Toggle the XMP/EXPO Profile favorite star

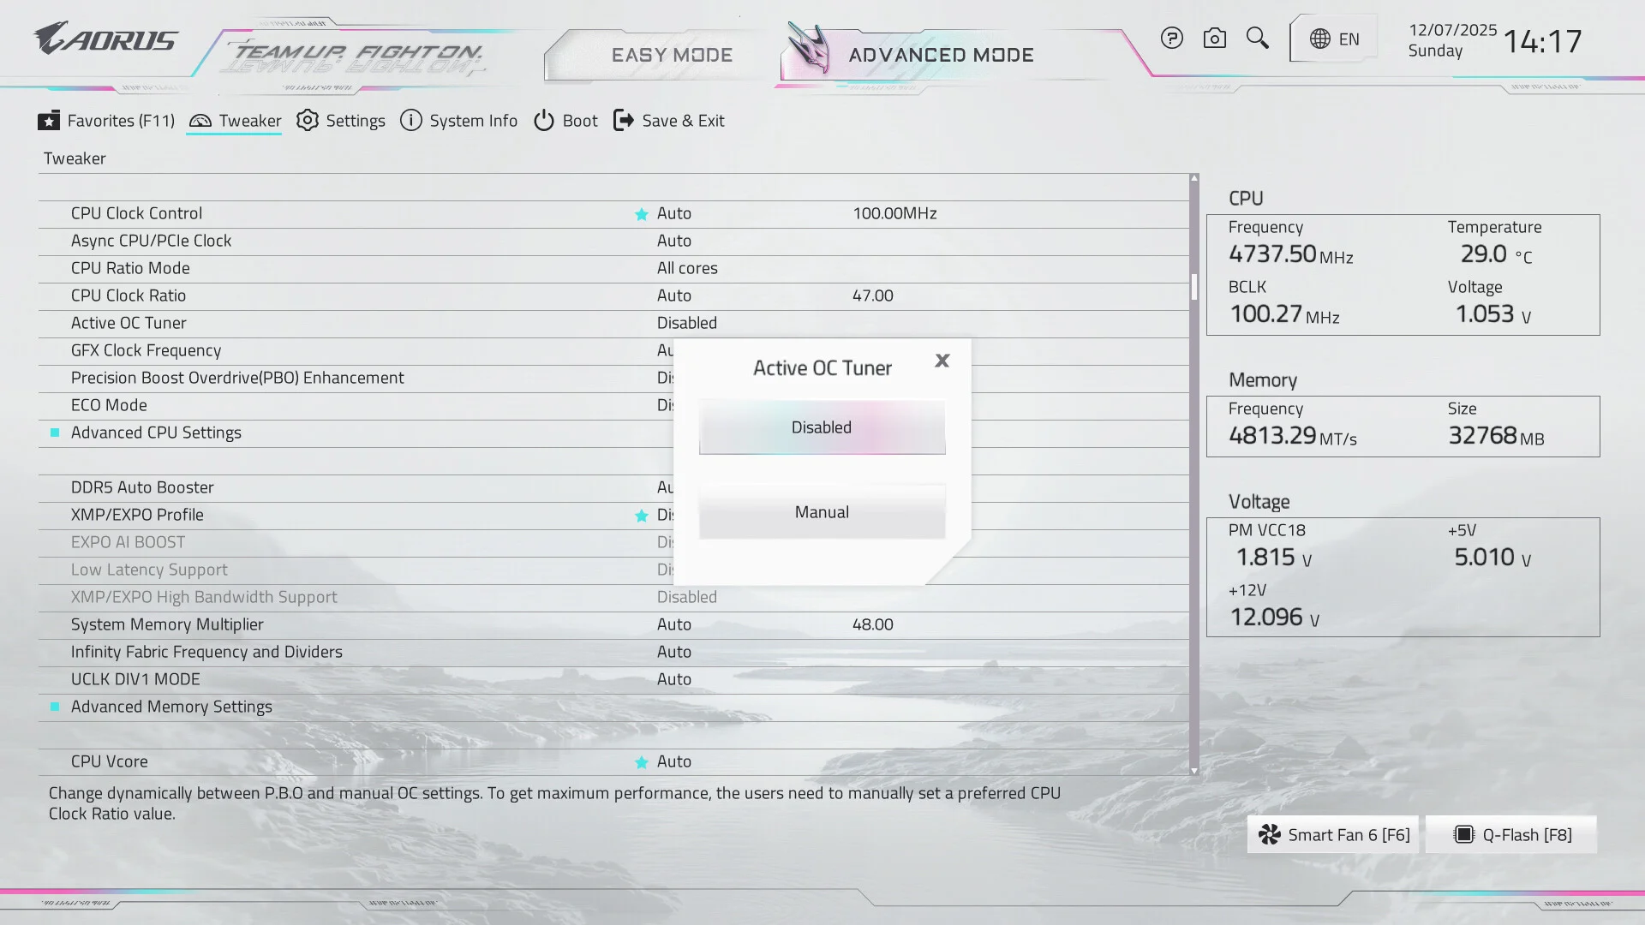(x=641, y=516)
